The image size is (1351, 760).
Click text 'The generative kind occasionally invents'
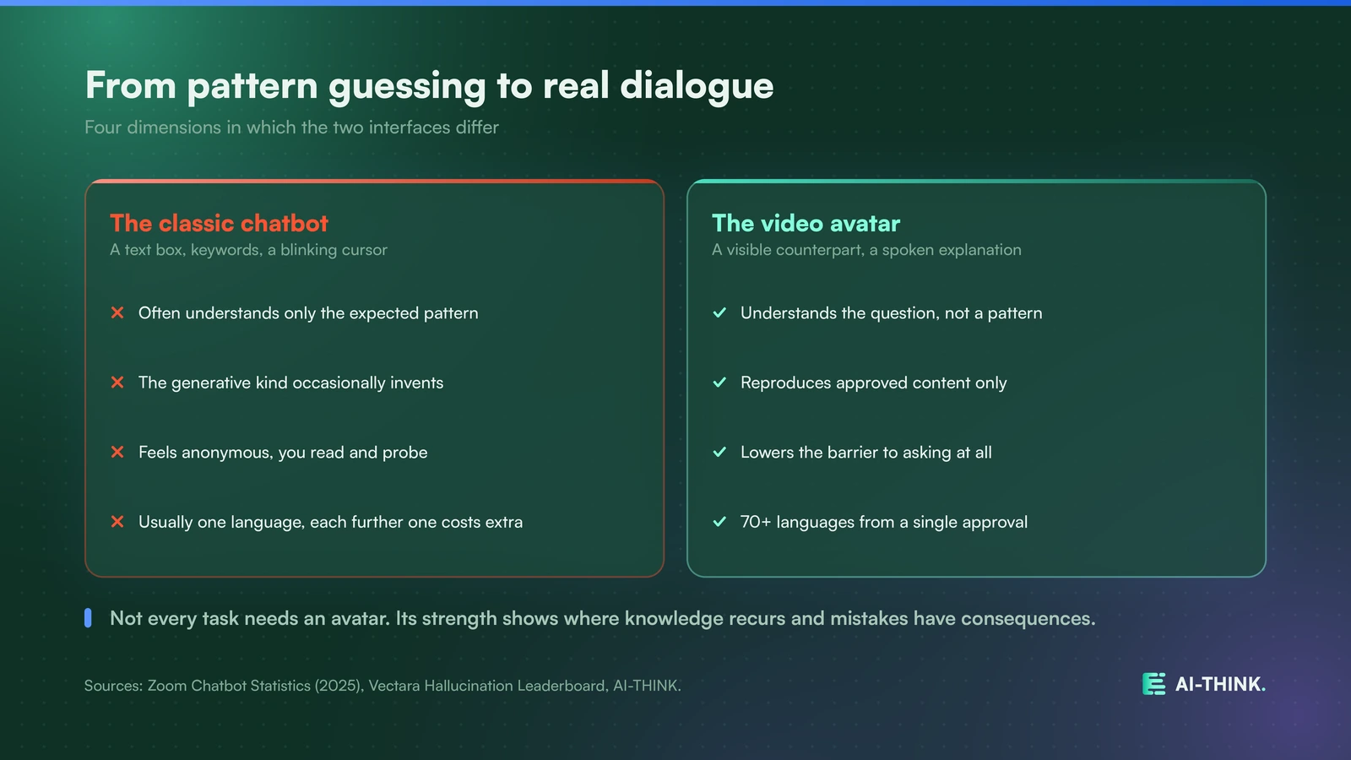coord(290,383)
